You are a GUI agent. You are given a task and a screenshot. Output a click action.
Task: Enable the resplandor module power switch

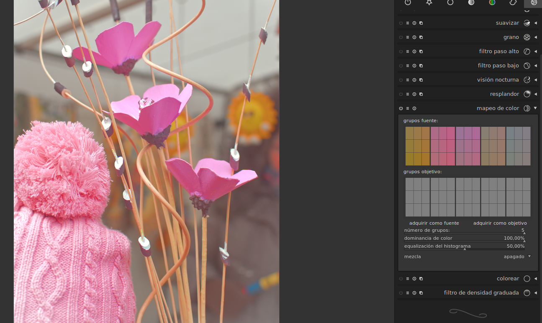(401, 94)
